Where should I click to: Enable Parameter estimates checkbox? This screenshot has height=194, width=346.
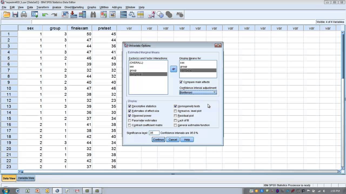click(129, 120)
